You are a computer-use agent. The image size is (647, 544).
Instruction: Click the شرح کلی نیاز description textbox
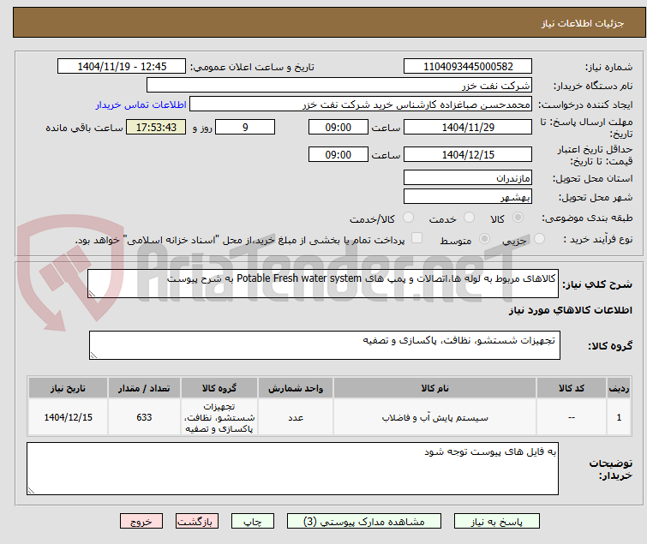pos(323,284)
